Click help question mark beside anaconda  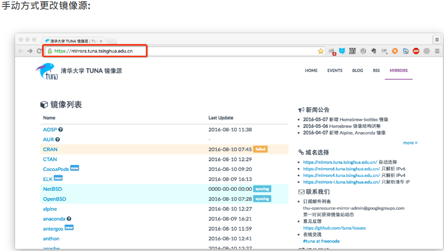tap(69, 219)
